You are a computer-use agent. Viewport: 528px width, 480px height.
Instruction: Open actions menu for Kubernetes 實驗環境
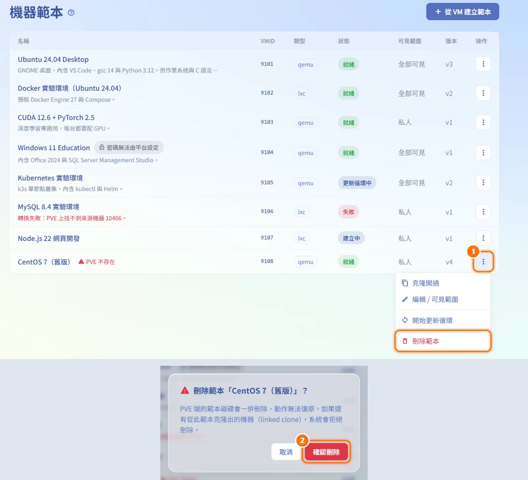[483, 182]
